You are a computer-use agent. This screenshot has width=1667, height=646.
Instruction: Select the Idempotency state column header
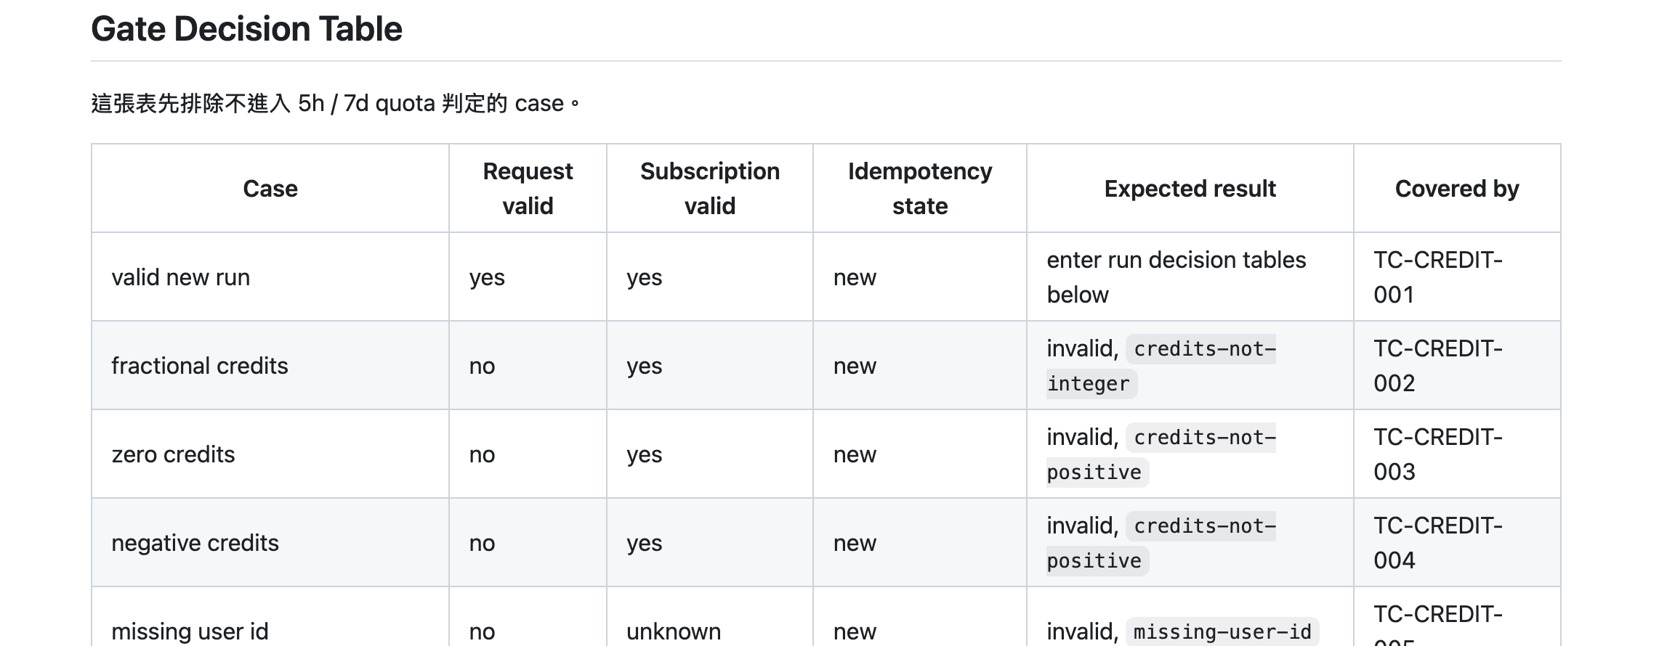point(920,189)
